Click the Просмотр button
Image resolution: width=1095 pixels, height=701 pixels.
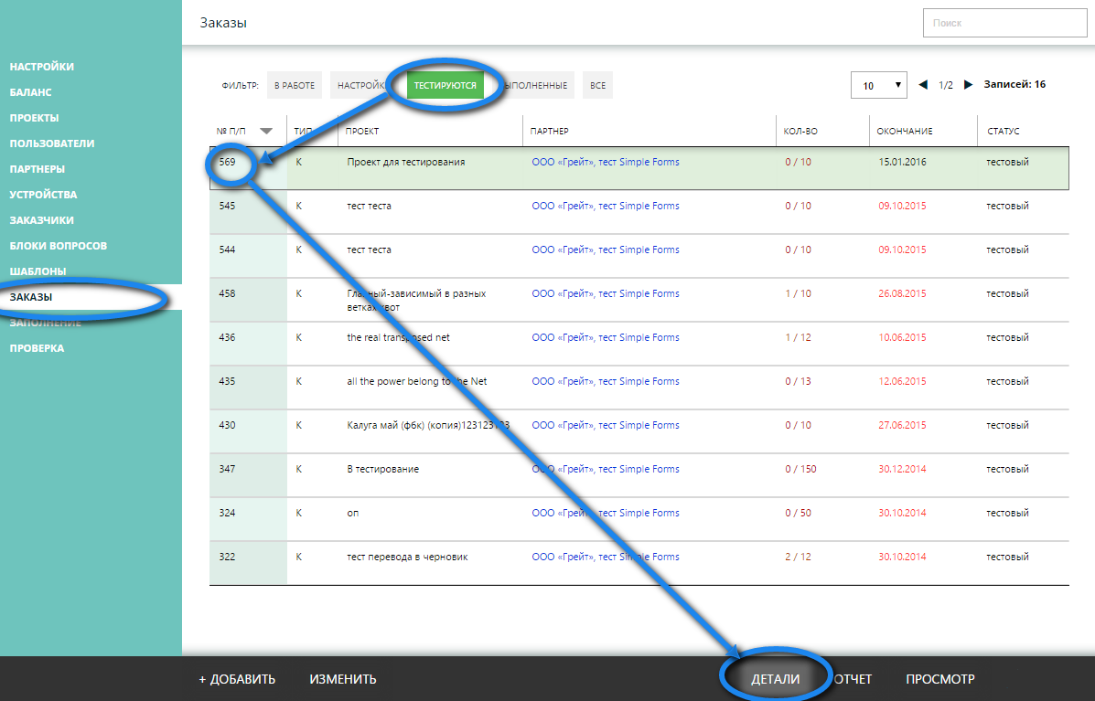coord(939,679)
